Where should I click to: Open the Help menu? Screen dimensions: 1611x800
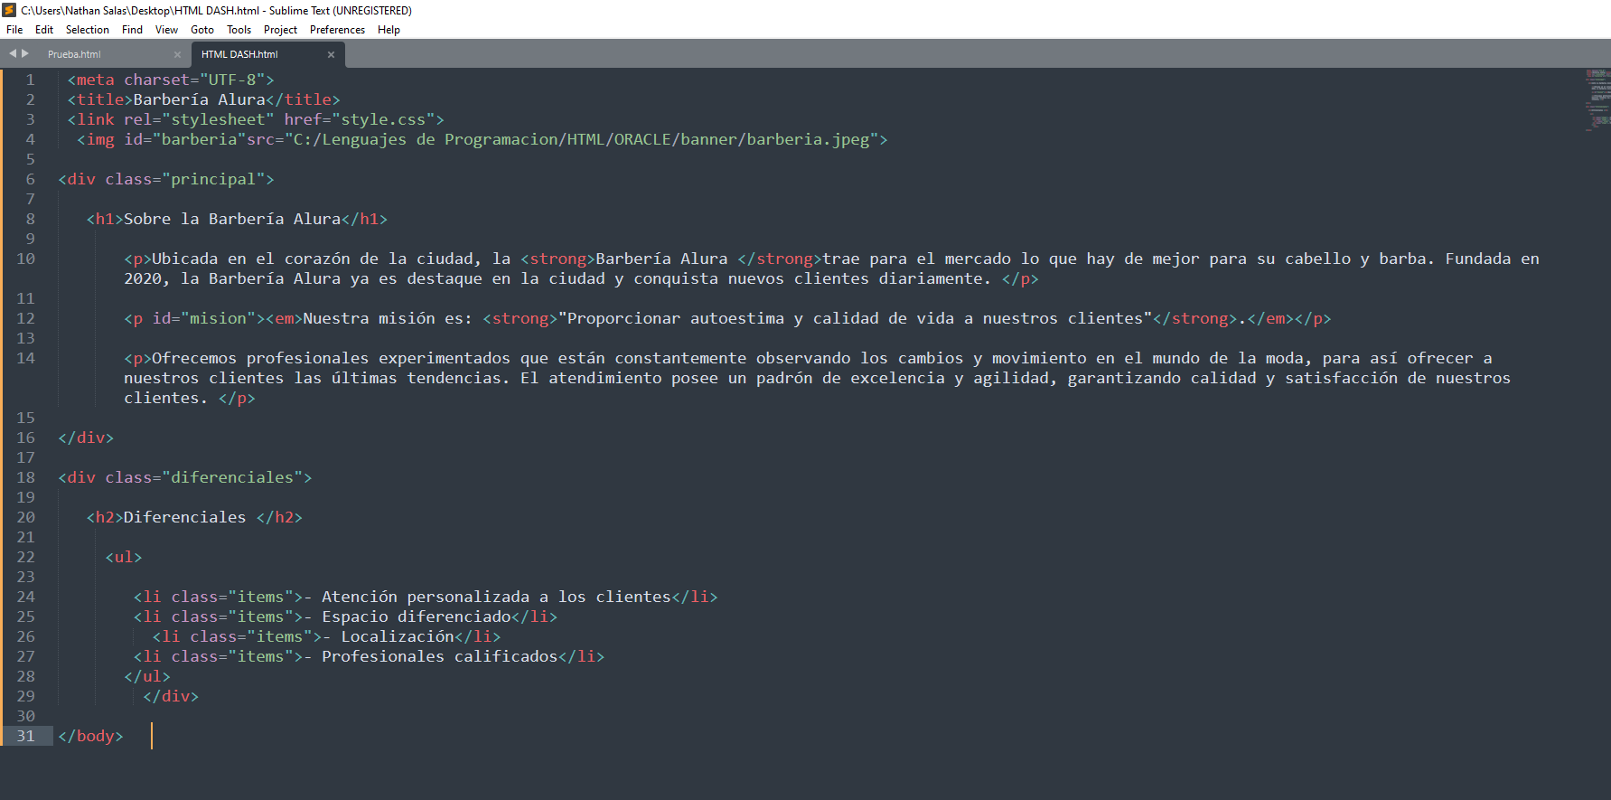pyautogui.click(x=389, y=30)
